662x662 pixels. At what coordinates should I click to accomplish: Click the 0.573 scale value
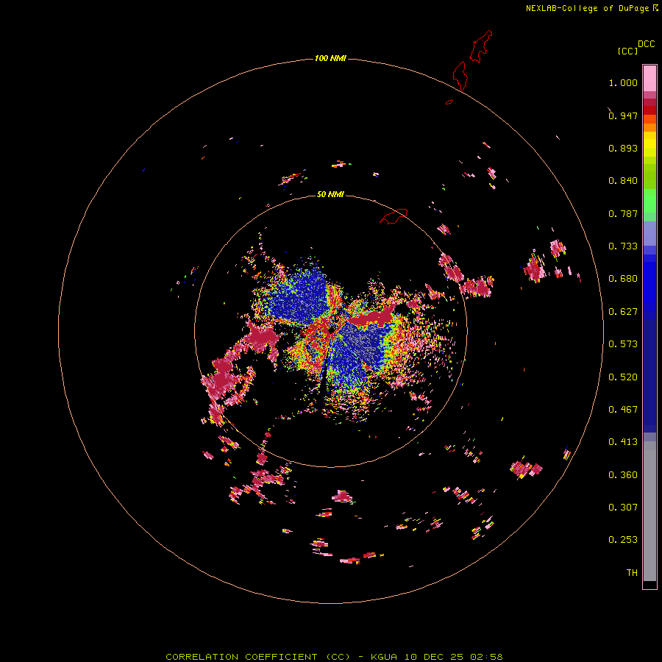[x=623, y=344]
